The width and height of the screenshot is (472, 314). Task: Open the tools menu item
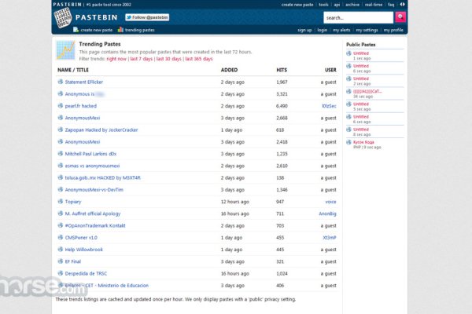(324, 4)
